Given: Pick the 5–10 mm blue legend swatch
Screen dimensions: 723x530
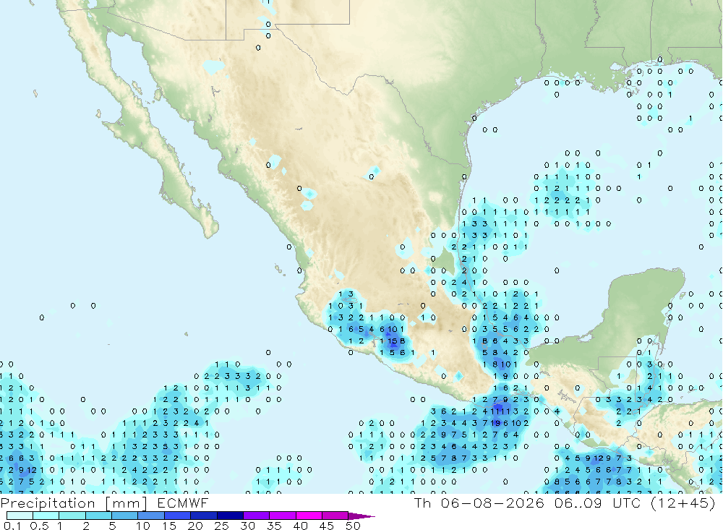Looking at the screenshot, I should click(x=125, y=516).
